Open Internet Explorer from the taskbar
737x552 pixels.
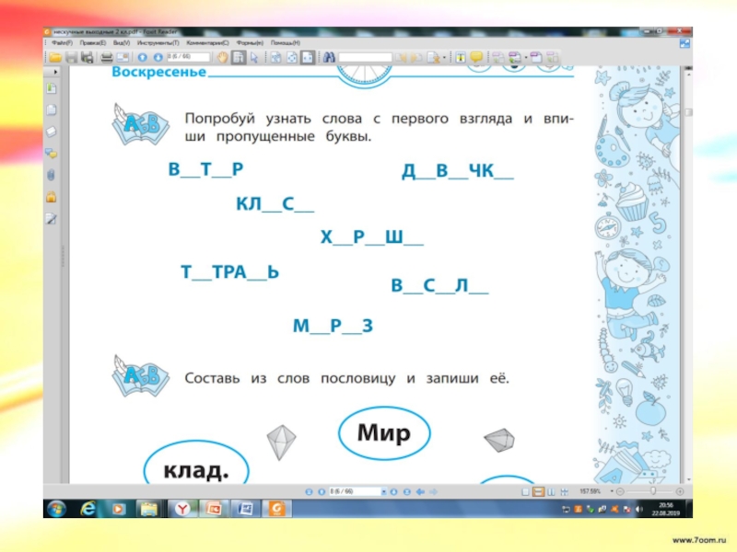click(88, 509)
